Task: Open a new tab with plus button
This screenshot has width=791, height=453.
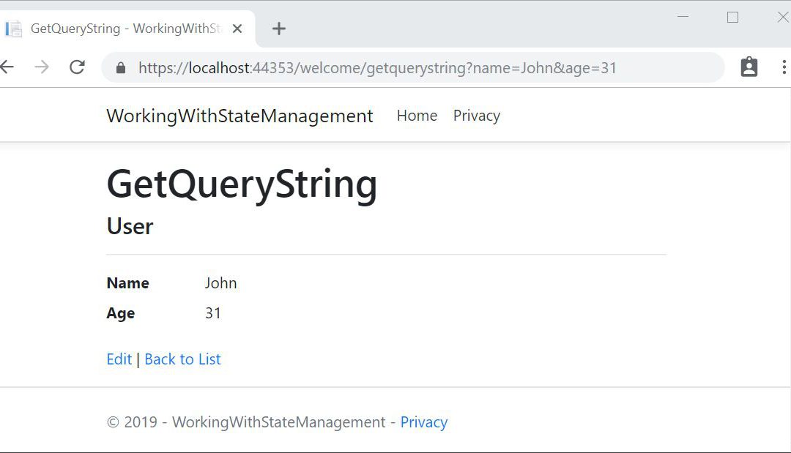Action: 278,29
